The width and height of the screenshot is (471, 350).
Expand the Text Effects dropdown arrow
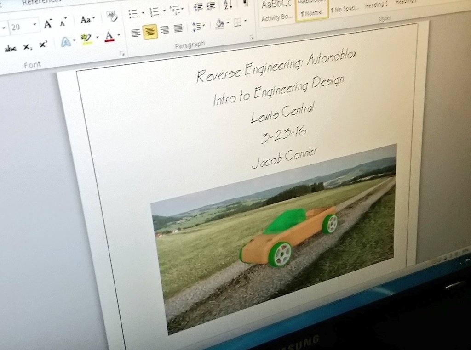(x=74, y=40)
